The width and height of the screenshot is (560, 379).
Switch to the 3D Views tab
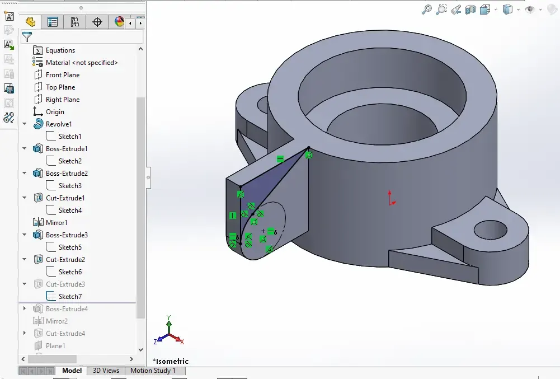[x=106, y=371]
